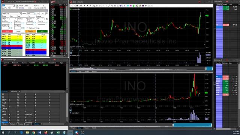Click the blue diamond icon in chart toolbar
Viewport: 240px width, 135px height.
[121, 6]
